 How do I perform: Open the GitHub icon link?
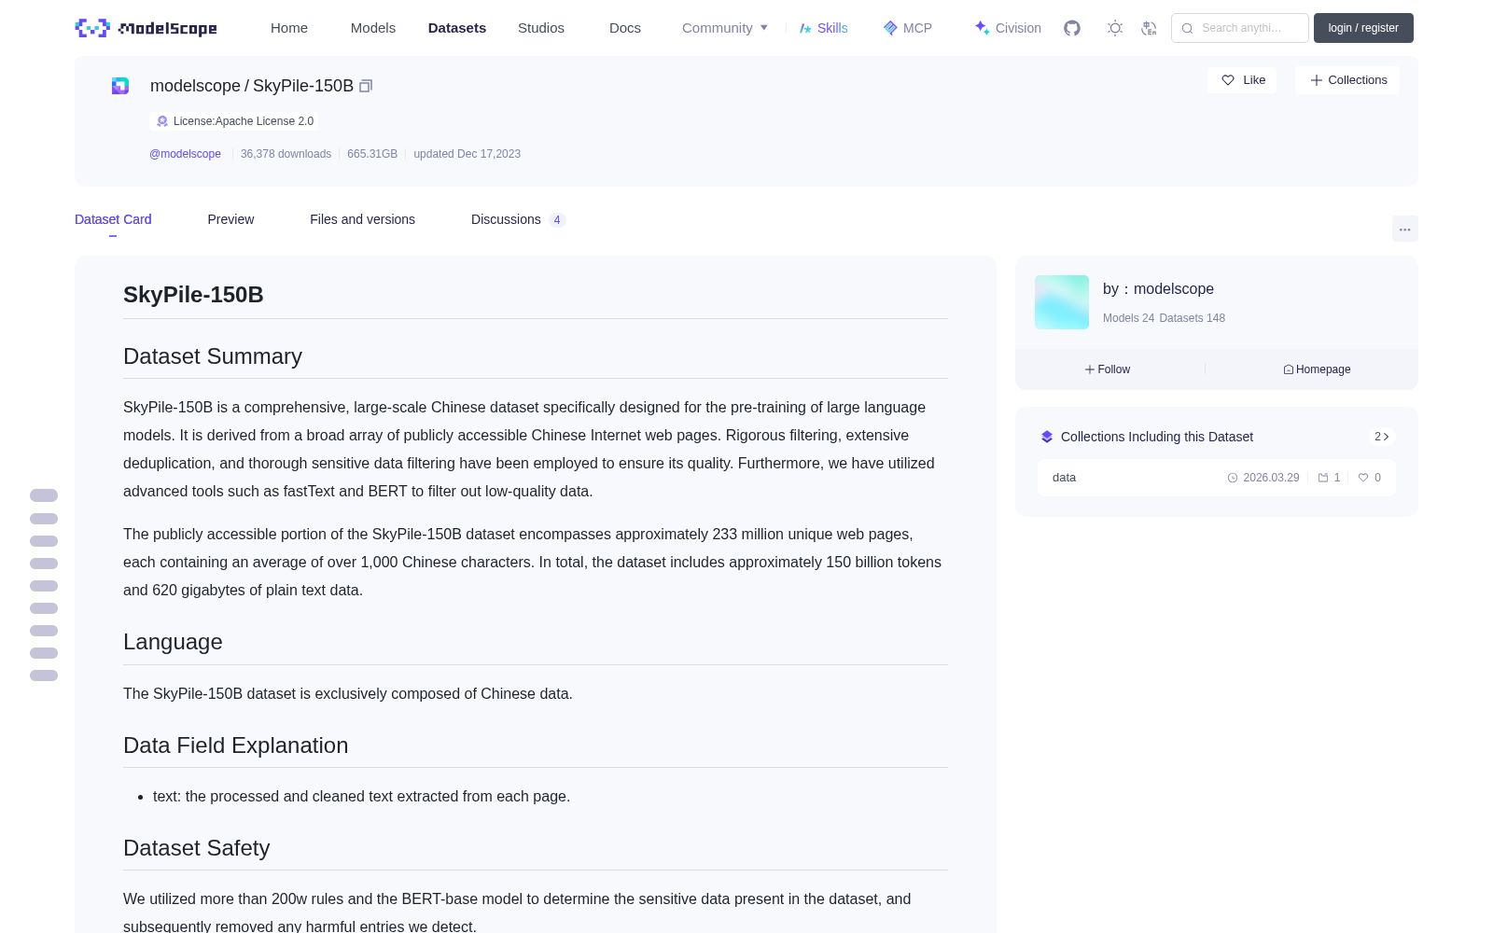(x=1072, y=28)
